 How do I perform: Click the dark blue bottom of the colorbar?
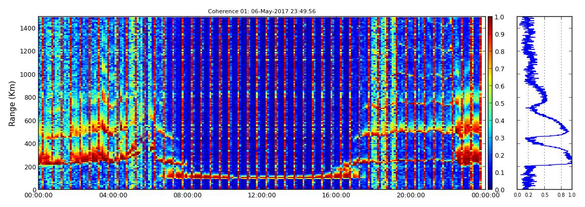coord(490,187)
